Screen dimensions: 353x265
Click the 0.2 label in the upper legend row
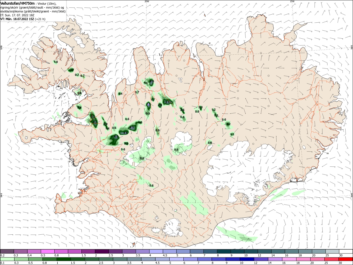(x=2, y=256)
